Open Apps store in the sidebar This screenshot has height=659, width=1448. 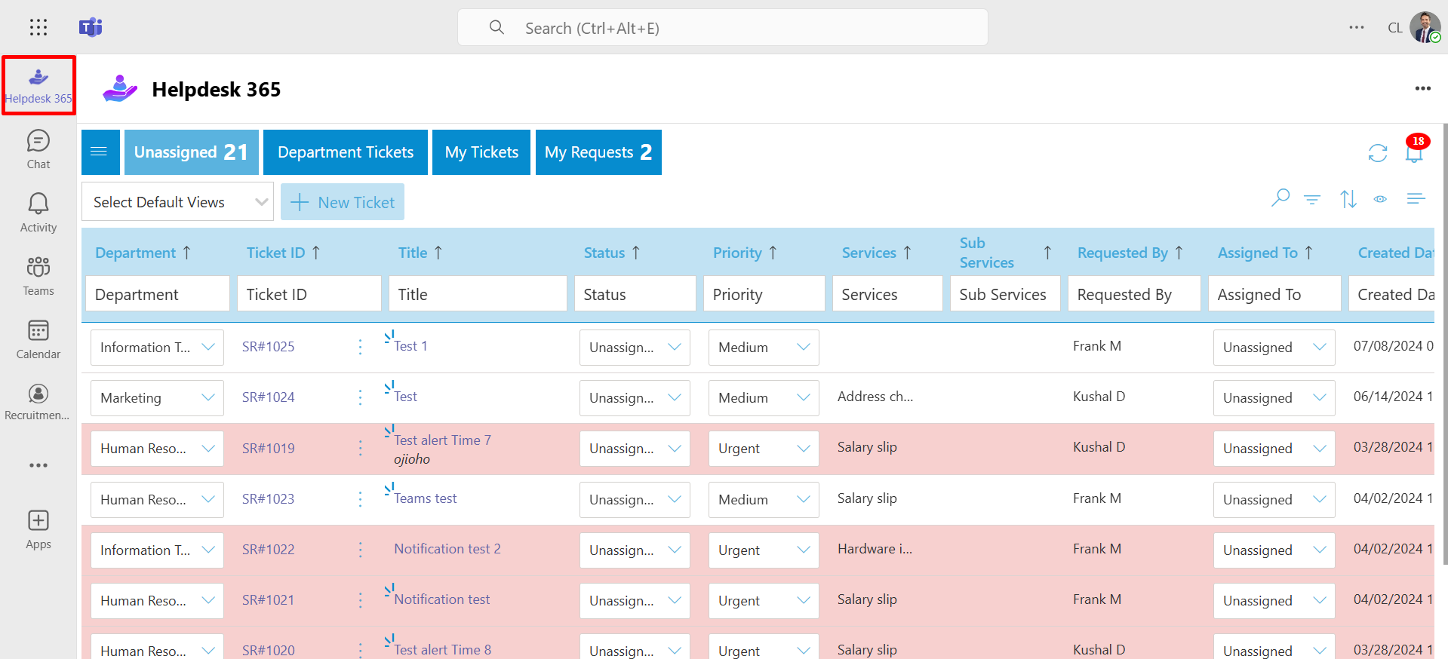(38, 529)
